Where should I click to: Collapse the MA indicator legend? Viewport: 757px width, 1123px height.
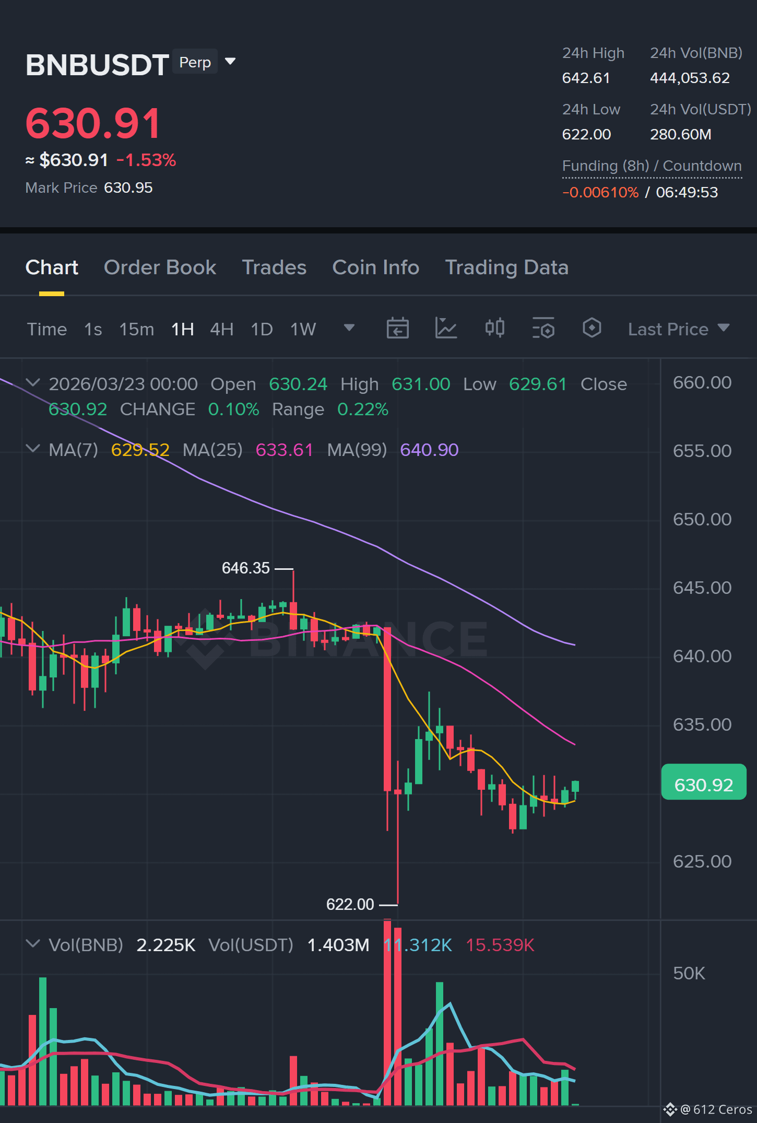coord(33,449)
